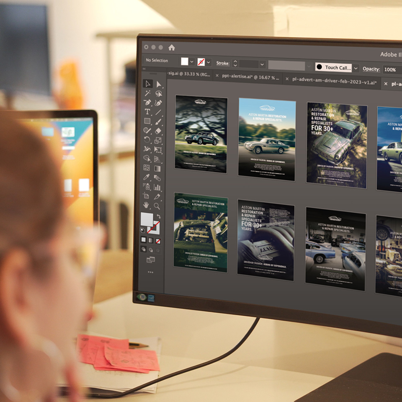
Task: Toggle stroke to None in control bar
Action: click(x=201, y=61)
